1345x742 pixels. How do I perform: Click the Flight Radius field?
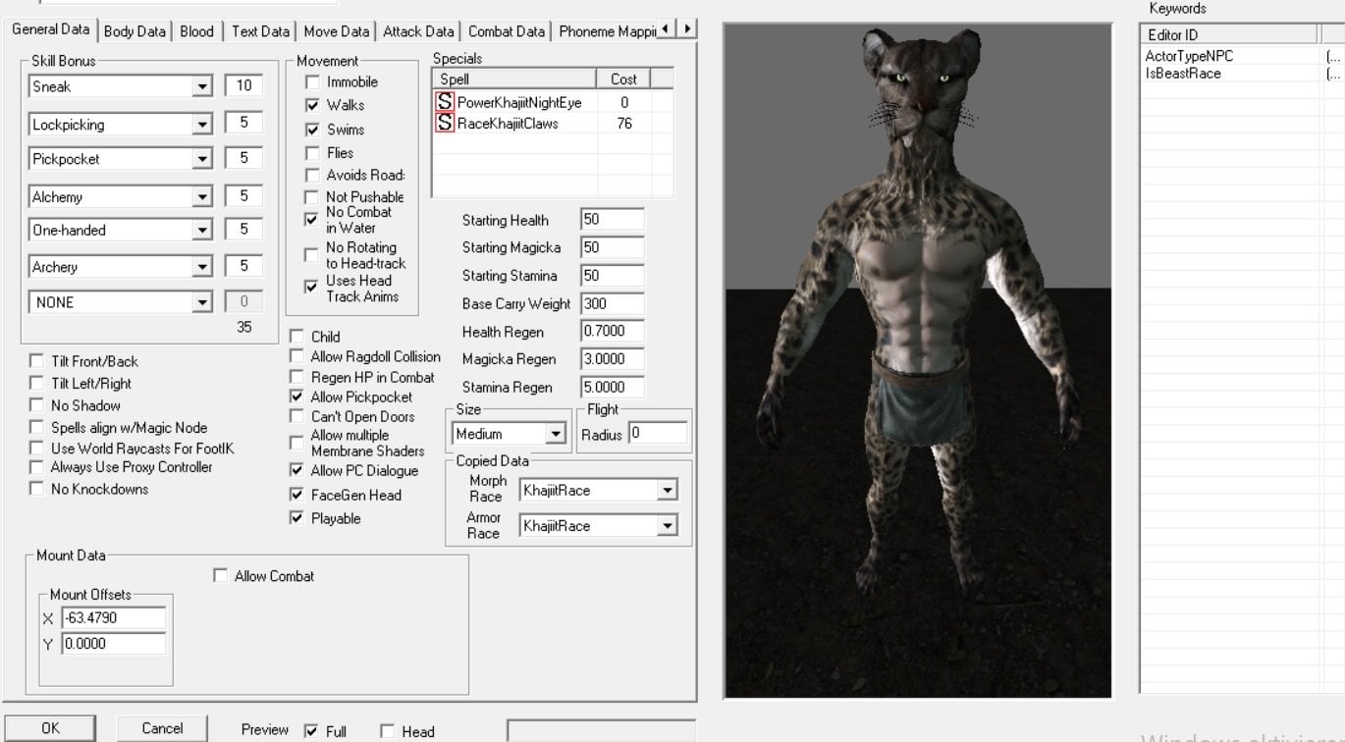pos(658,434)
